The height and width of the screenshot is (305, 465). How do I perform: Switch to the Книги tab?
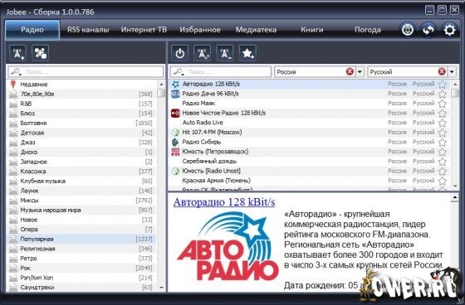tap(312, 30)
